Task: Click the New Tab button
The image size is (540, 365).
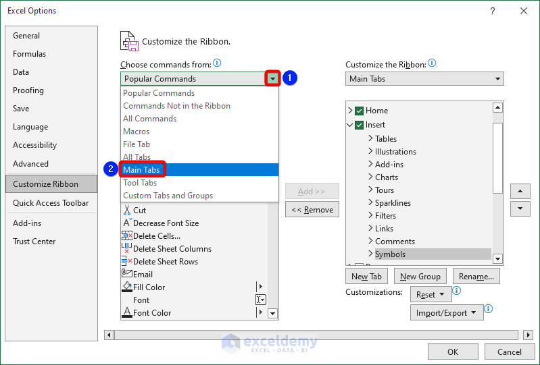Action: point(366,277)
